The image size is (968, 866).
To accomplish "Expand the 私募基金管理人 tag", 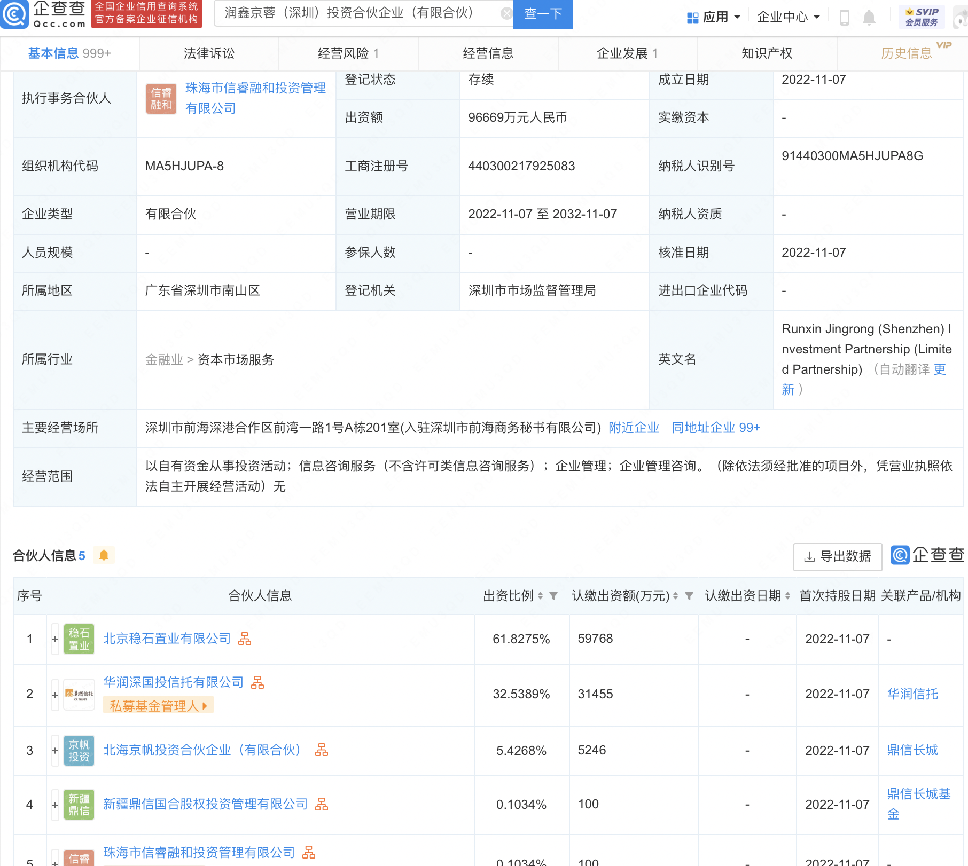I will (x=158, y=706).
